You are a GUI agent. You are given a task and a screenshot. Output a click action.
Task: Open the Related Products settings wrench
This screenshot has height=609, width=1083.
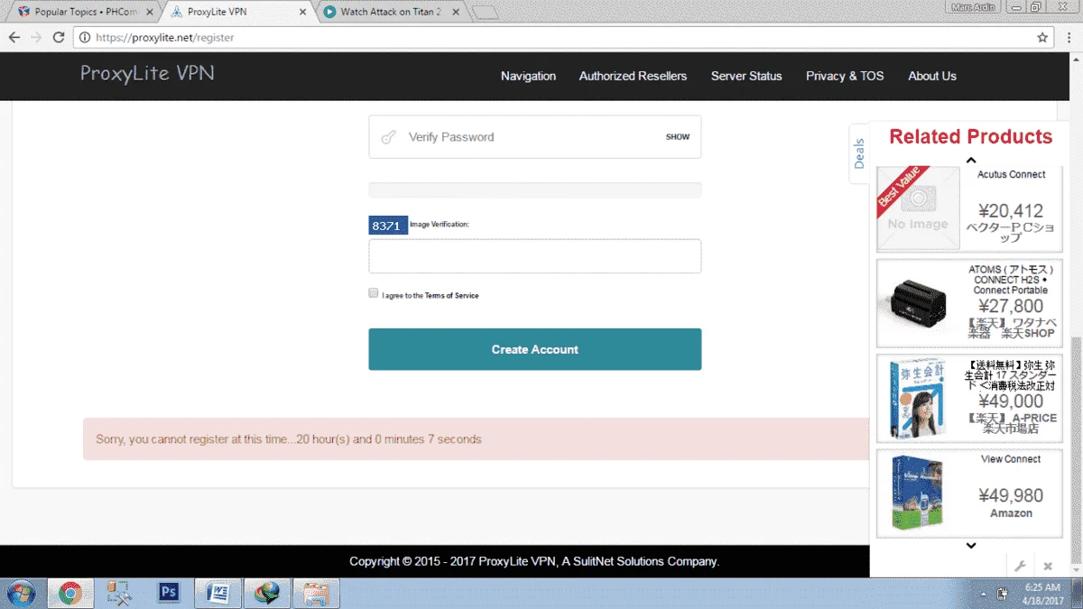pyautogui.click(x=1020, y=566)
